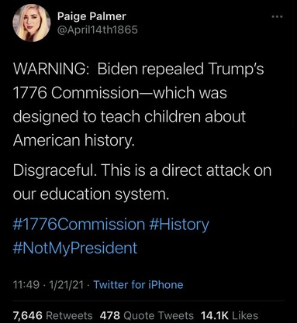
Task: Select the word Disgraceful in the tweet
Action: [x=56, y=170]
